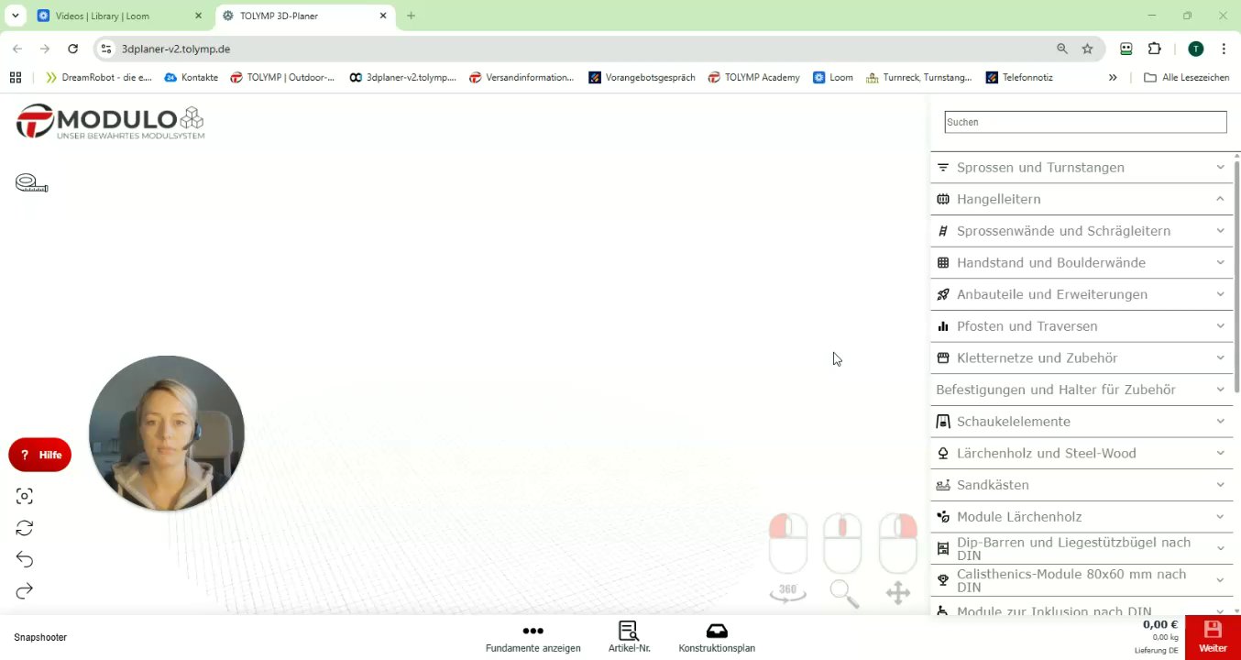Click the Sprossen und Turnstangen icon
Screen dimensions: 1241x660
point(943,168)
